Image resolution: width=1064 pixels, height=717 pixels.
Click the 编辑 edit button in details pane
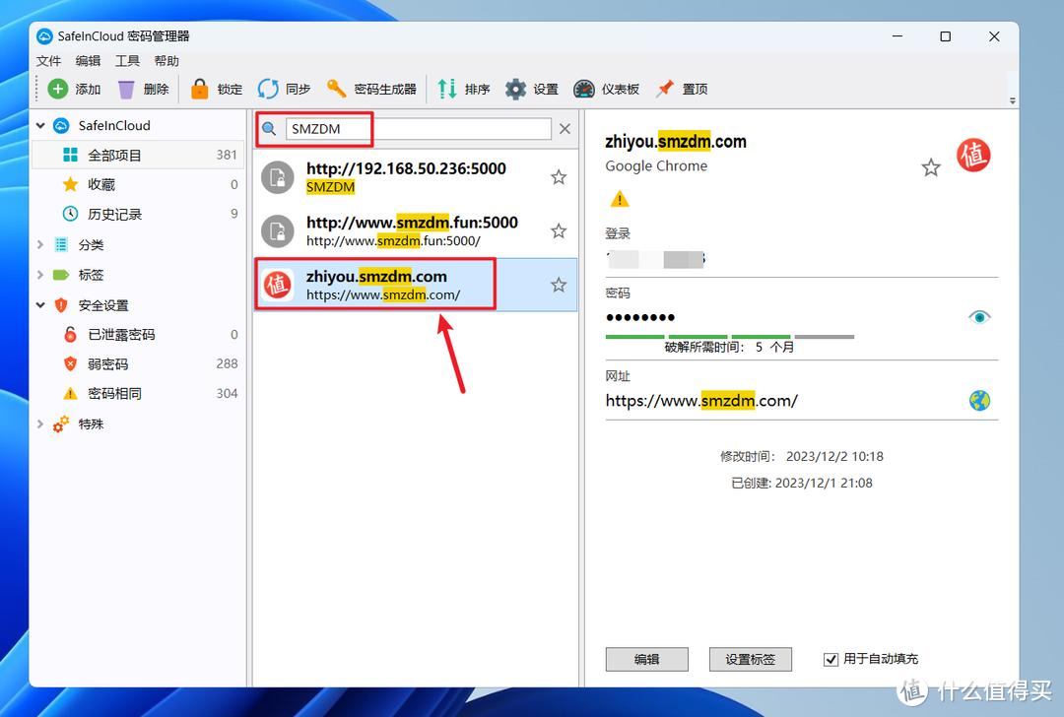pyautogui.click(x=646, y=659)
